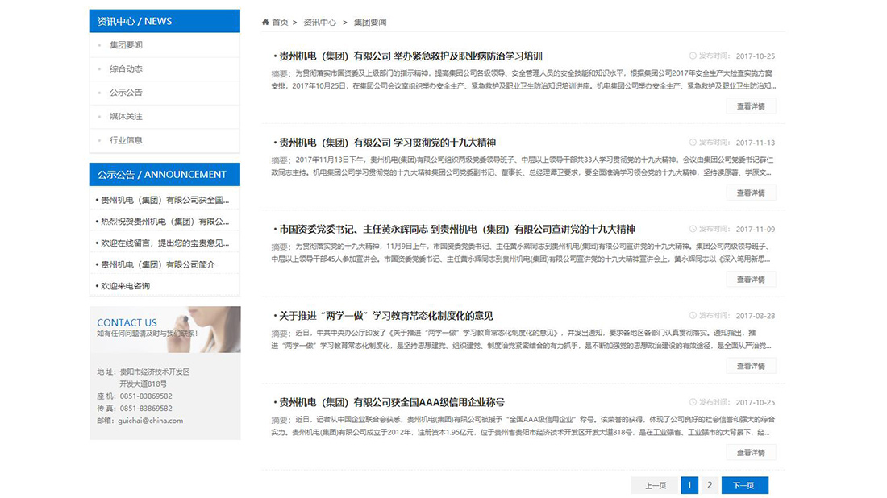This screenshot has height=498, width=887.
Task: Go to 下一页 in pagination
Action: pyautogui.click(x=744, y=485)
